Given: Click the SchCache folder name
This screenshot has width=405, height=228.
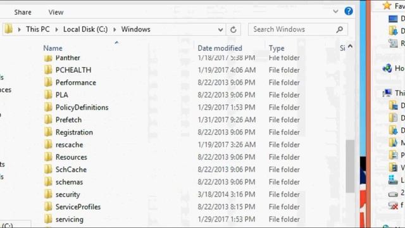Looking at the screenshot, I should 71,170.
